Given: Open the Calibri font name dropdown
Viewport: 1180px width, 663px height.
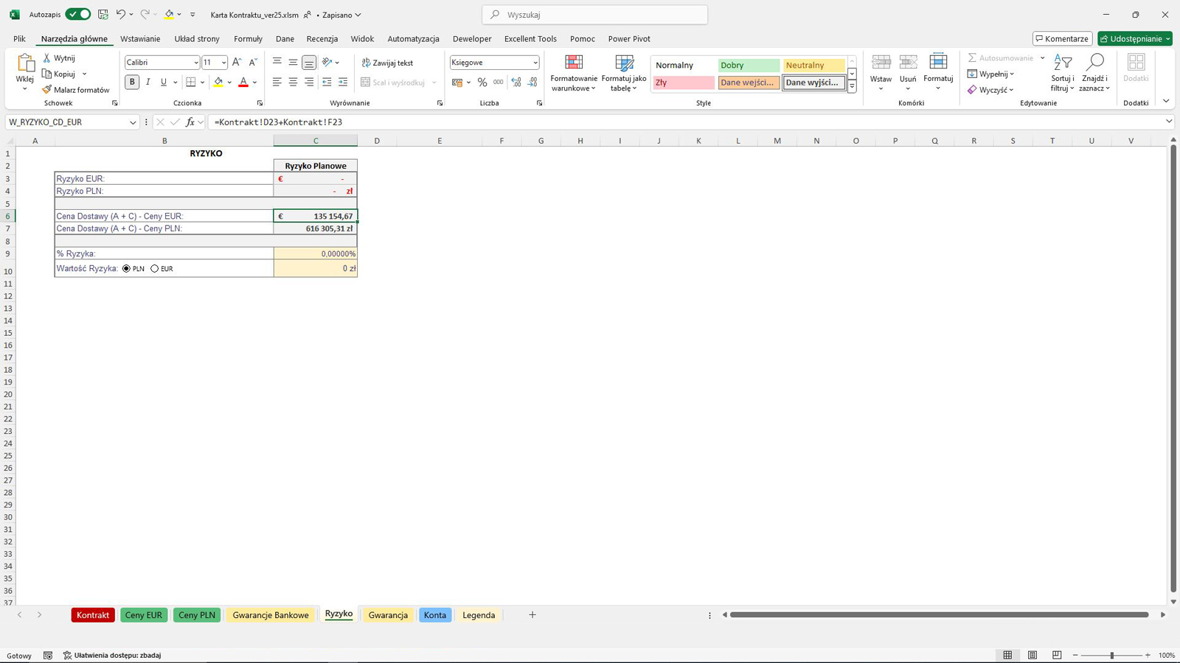Looking at the screenshot, I should click(195, 63).
